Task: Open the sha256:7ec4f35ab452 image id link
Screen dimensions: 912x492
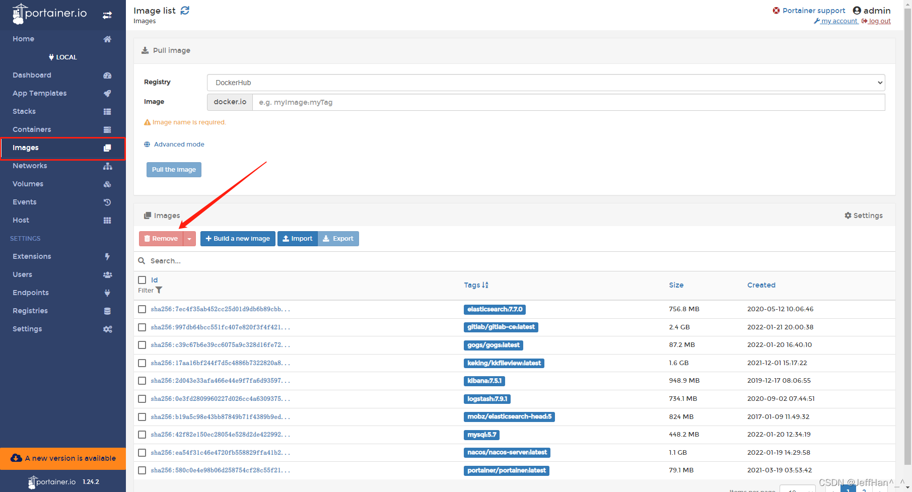Action: point(220,309)
